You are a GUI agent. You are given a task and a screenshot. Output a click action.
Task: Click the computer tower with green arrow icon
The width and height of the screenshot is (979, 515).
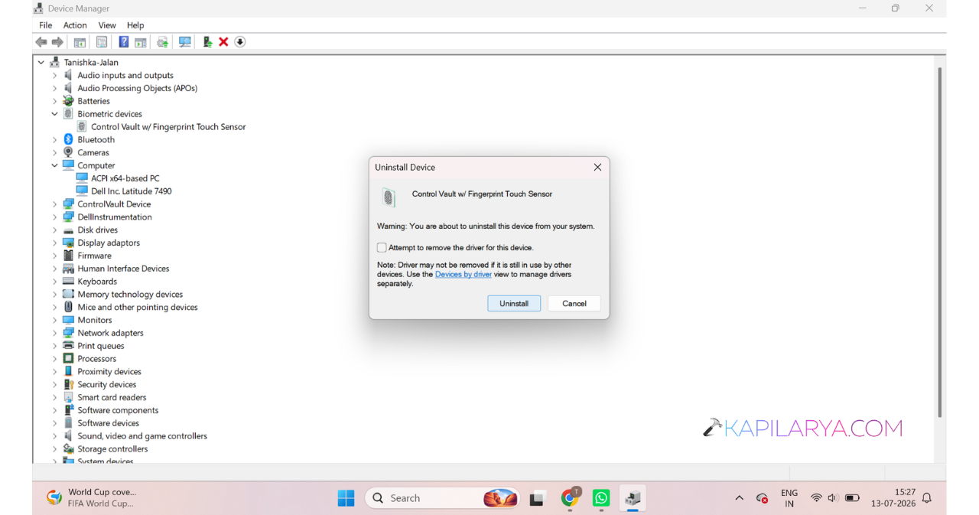pyautogui.click(x=207, y=42)
